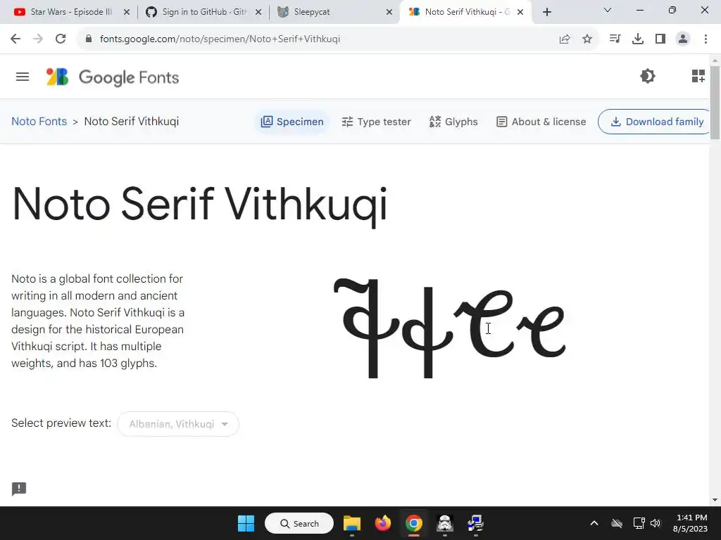
Task: Bookmark this page with the star icon
Action: point(587,39)
